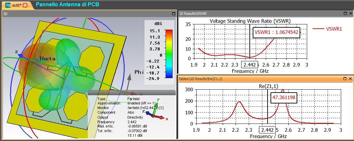Click the Frequency / GHz label in VSWR plot
The width and height of the screenshot is (354, 141).
coord(250,71)
